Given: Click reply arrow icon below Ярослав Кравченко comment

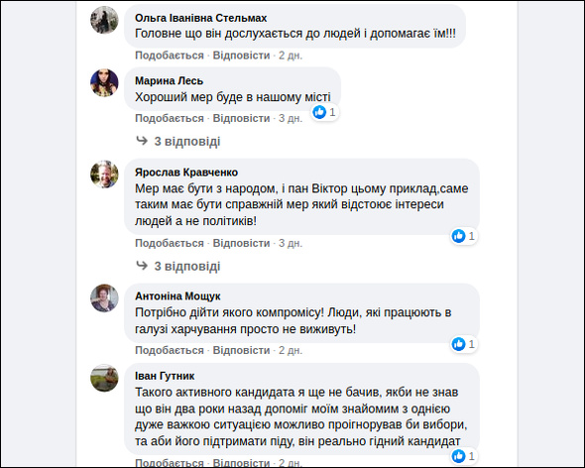Looking at the screenshot, I should 142,266.
